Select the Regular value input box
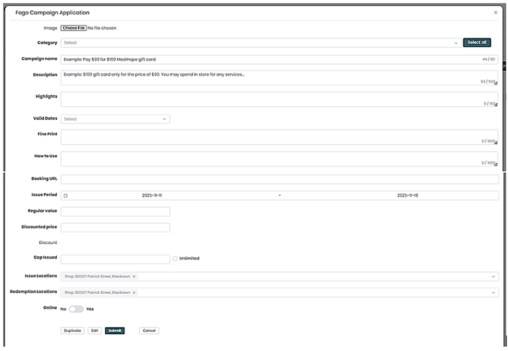This screenshot has height=351, width=508. (x=115, y=211)
